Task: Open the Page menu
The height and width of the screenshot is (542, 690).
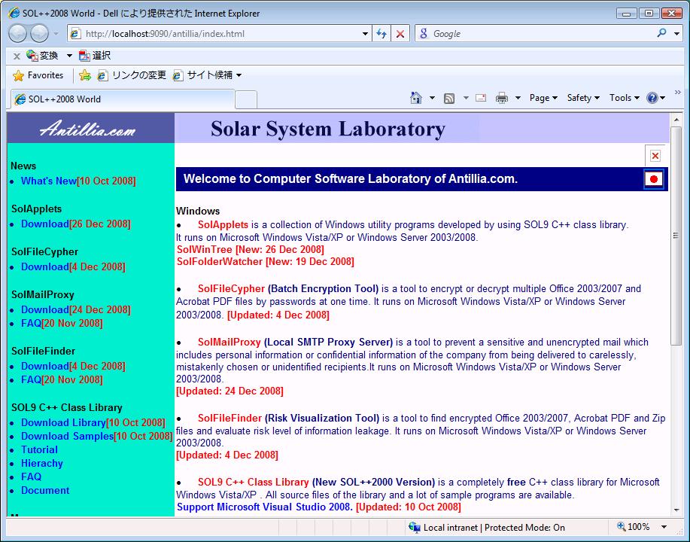Action: [x=543, y=98]
